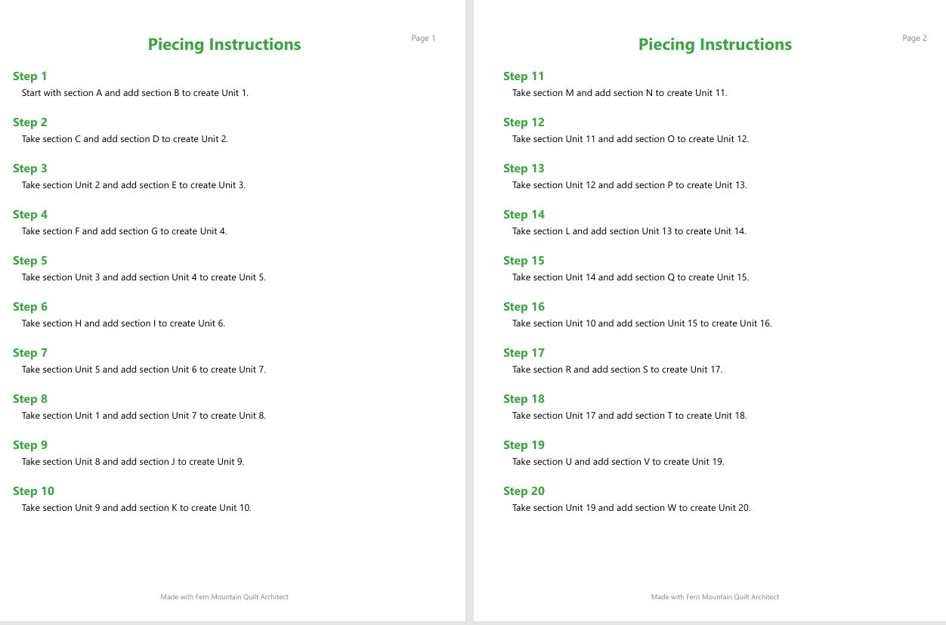946x625 pixels.
Task: Click the Step 10 heading
Action: coord(34,491)
